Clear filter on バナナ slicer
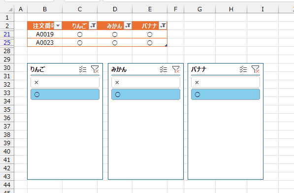This screenshot has width=294, height=193. pos(256,69)
